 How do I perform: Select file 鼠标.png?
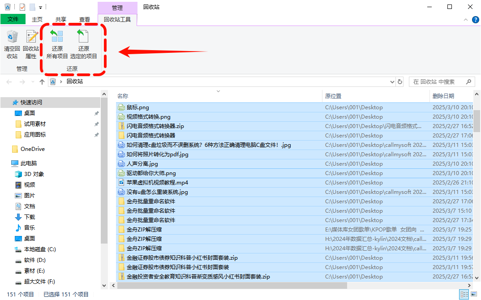(138, 107)
